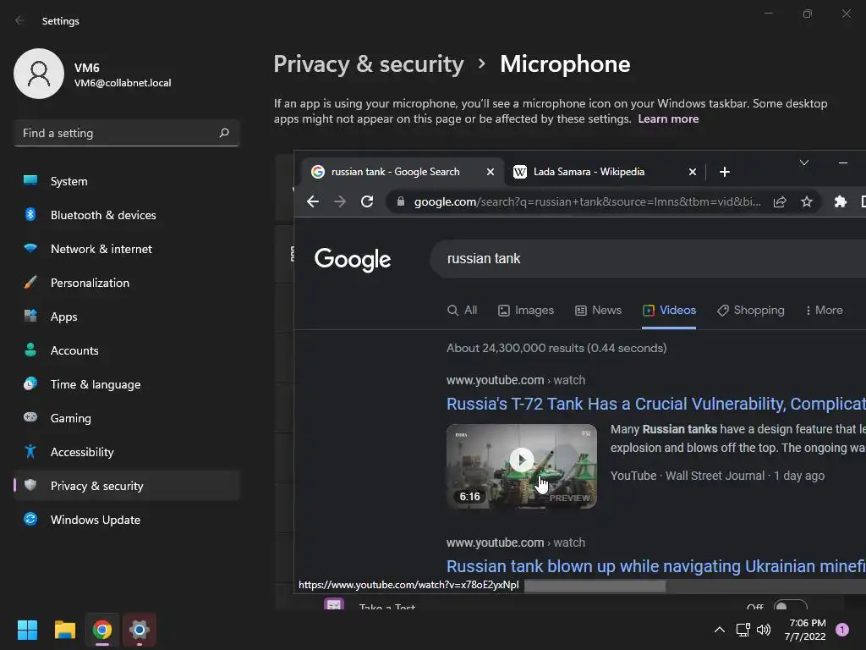Switch to russian tank Google Search tab
The width and height of the screenshot is (866, 650).
tap(402, 172)
